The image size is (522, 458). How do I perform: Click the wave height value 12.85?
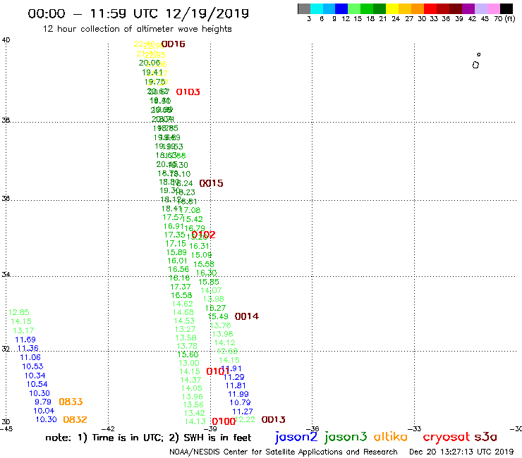tap(18, 312)
